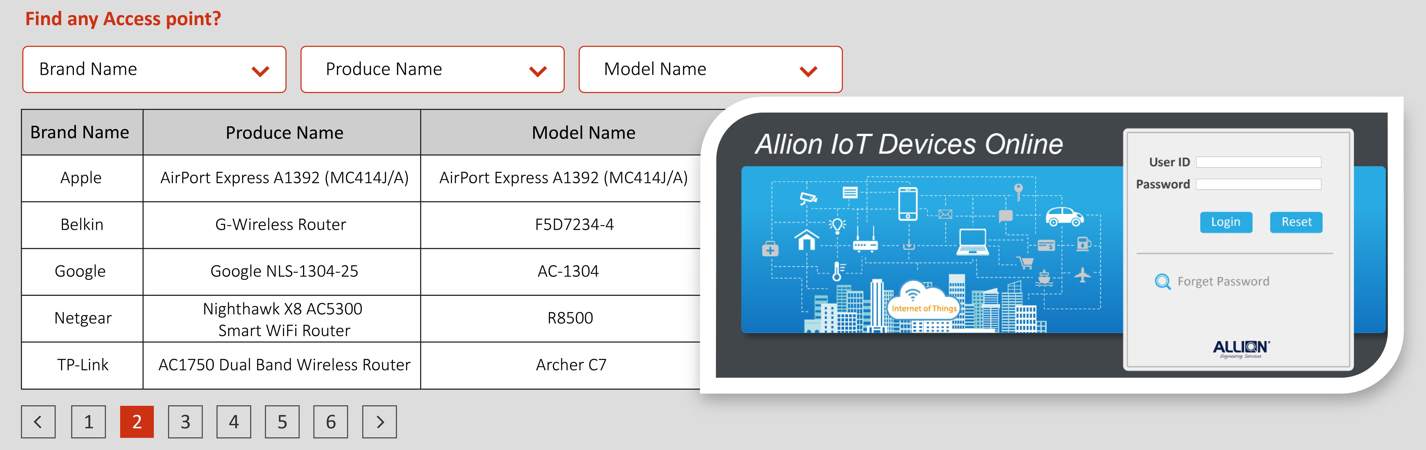Click Google NLS-1304-25 product cell

[x=282, y=271]
